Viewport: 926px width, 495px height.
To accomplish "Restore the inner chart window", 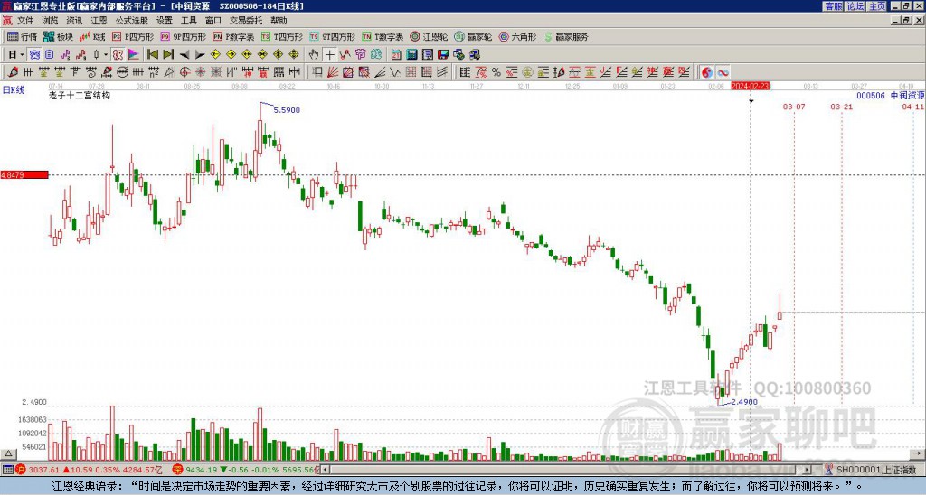I will [x=906, y=21].
